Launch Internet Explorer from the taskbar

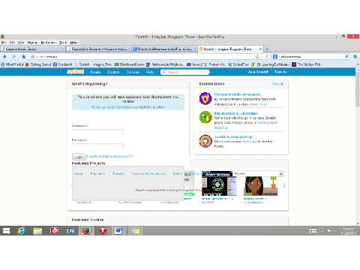click(22, 231)
